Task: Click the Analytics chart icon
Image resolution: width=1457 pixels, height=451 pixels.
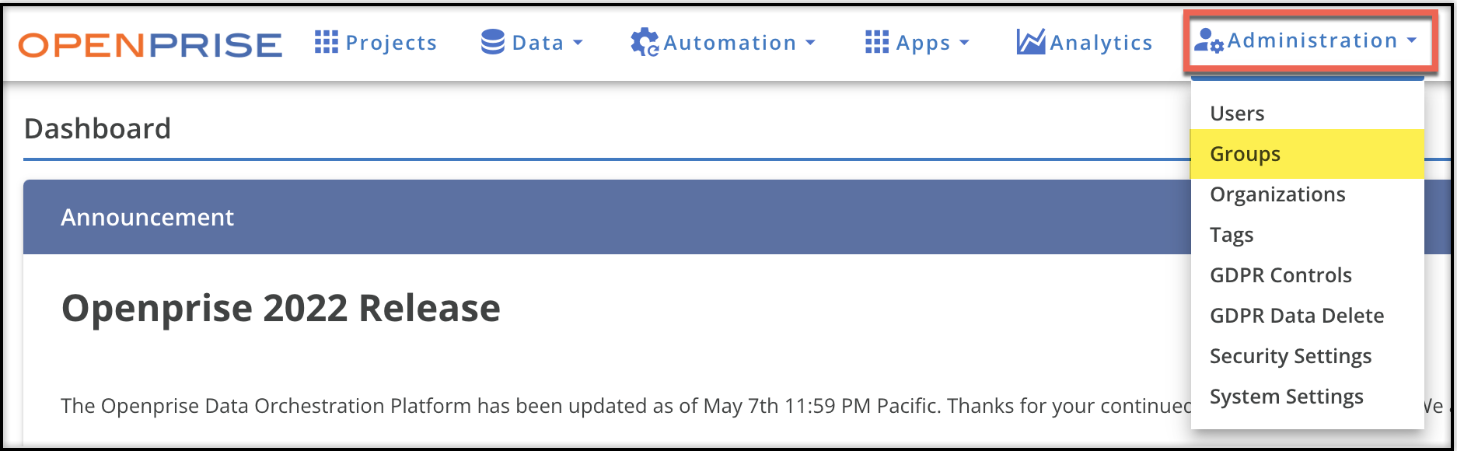Action: coord(1030,42)
